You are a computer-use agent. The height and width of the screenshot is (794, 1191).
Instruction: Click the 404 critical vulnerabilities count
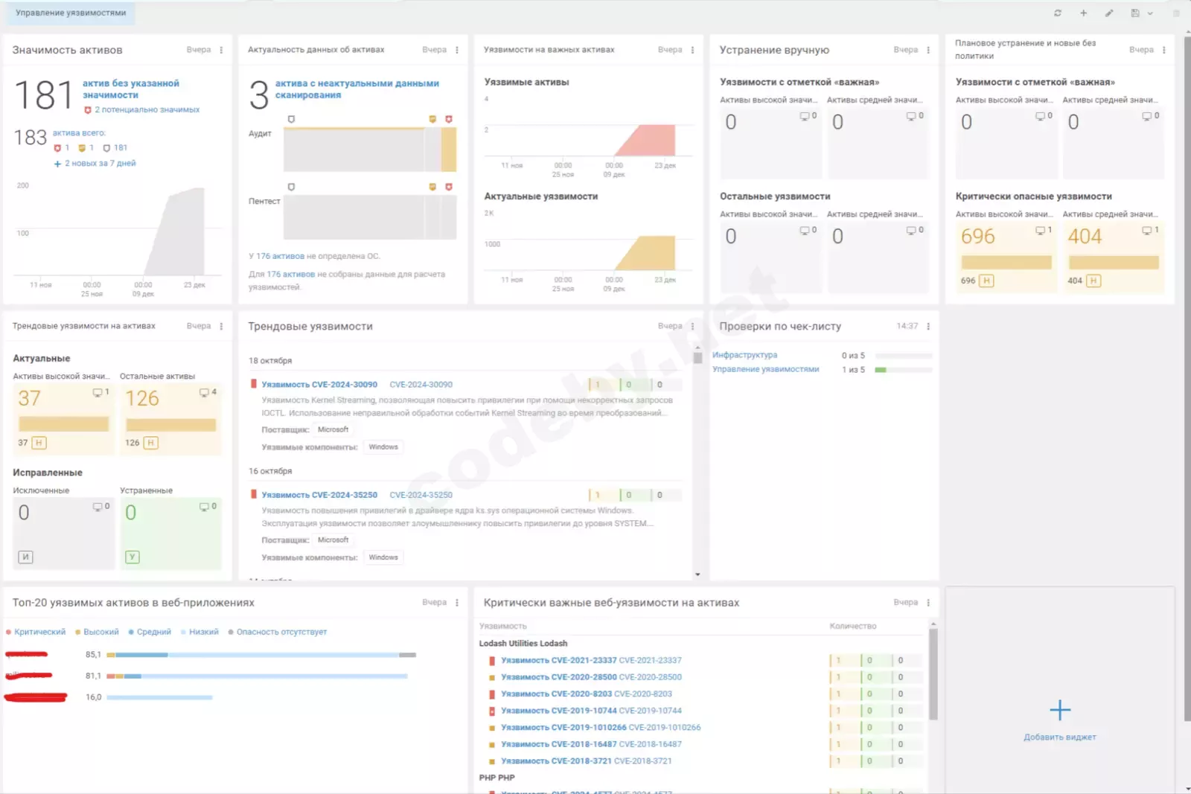coord(1085,237)
